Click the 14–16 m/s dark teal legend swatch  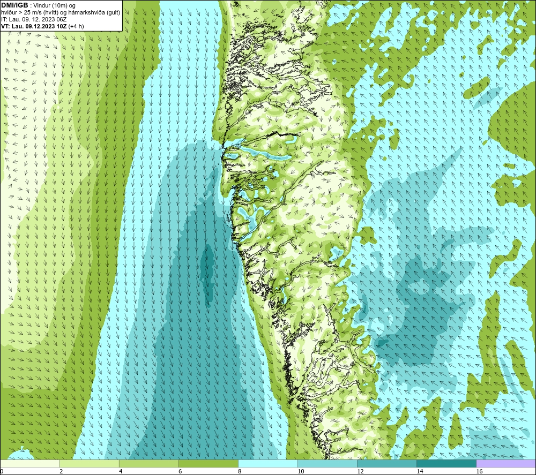[446, 463]
